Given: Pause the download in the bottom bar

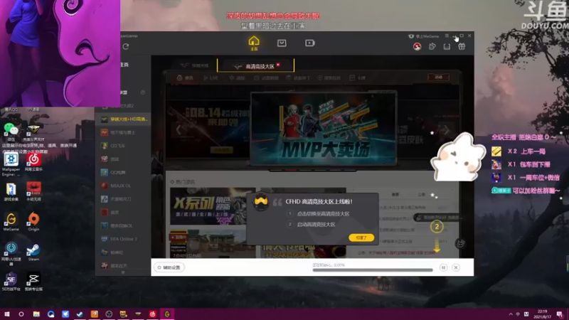Looking at the screenshot, I should tap(443, 267).
